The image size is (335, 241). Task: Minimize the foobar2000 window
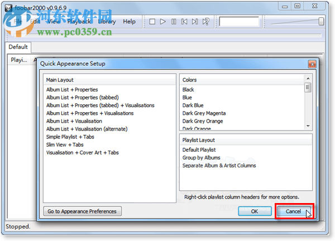click(x=285, y=6)
